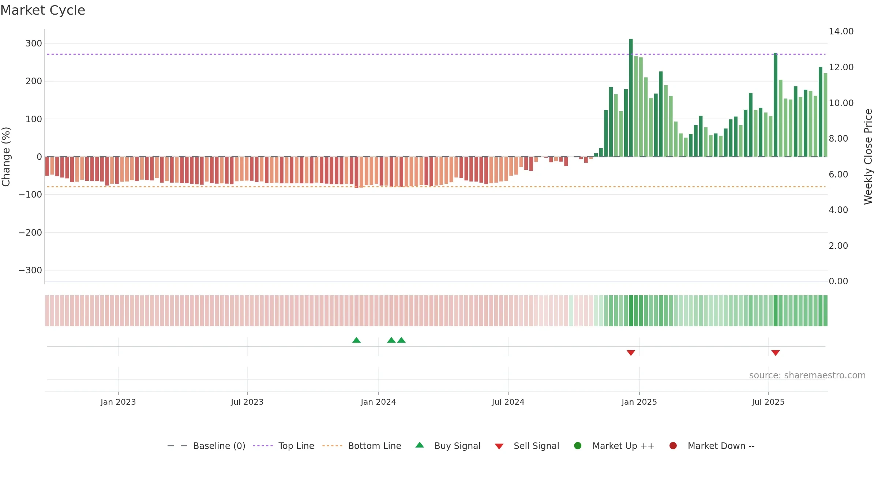Toggle the Baseline (0) legend label
The width and height of the screenshot is (878, 494).
[219, 446]
